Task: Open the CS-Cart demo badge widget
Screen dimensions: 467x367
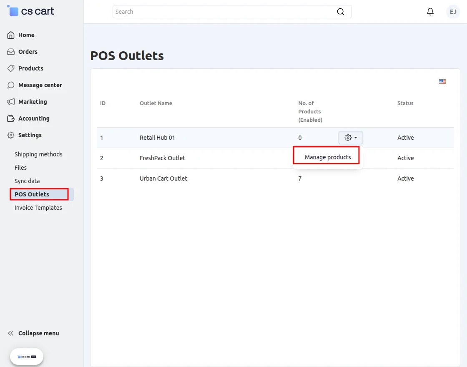Action: coord(27,357)
